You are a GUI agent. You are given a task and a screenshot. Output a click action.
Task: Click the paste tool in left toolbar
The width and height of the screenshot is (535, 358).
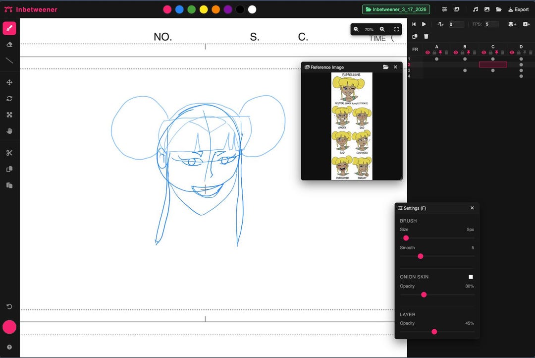point(9,185)
